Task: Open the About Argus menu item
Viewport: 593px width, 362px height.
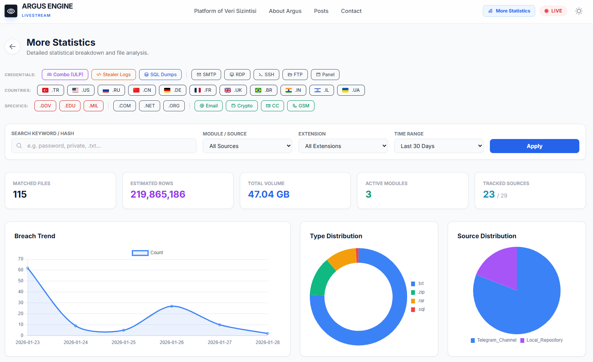Action: point(285,11)
